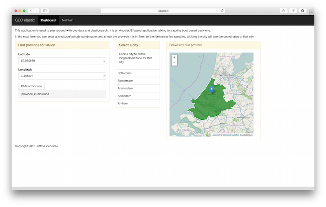Viewport: 326px width, 207px height.
Task: Click the Safari share icon
Action: coord(283,11)
